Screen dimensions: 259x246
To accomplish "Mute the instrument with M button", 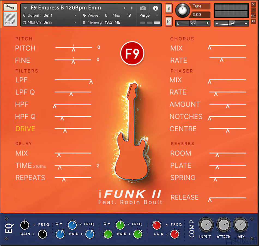I will [x=169, y=21].
